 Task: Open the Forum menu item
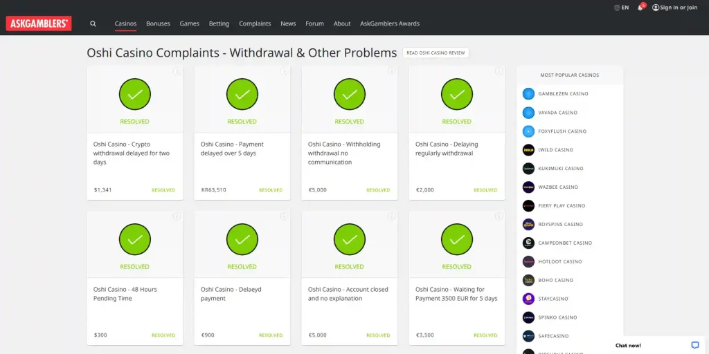click(315, 24)
